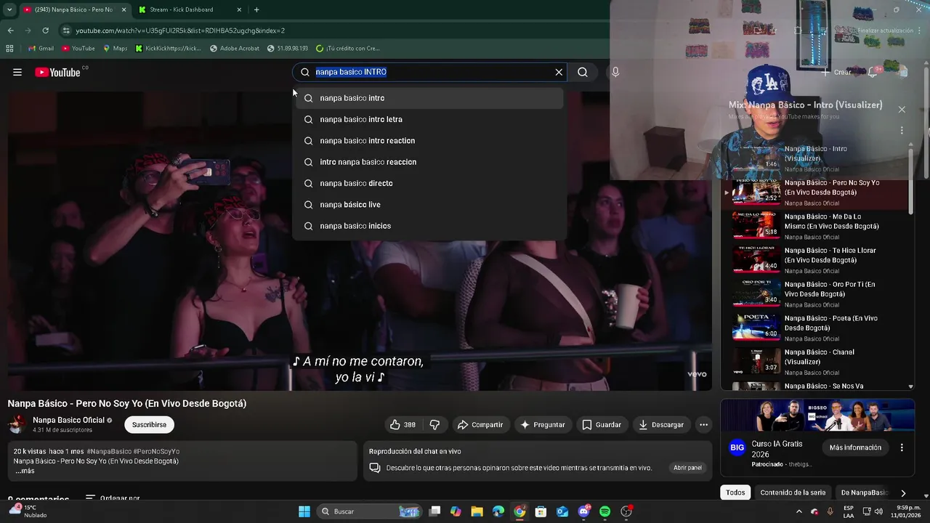Show more filter chips with right chevron
This screenshot has height=523, width=930.
click(x=903, y=492)
